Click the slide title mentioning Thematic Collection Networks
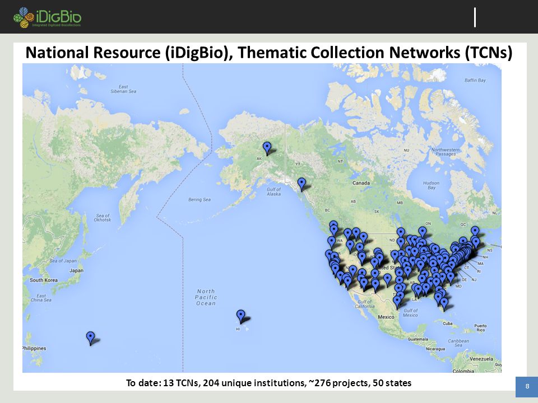Screen dimensions: 538x403 click(x=269, y=53)
